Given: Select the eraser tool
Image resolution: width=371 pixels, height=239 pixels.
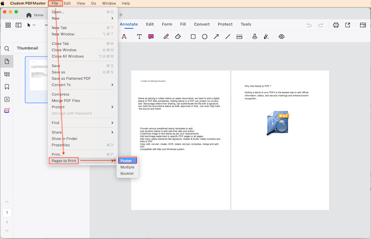Looking at the screenshot, I should pos(178,37).
